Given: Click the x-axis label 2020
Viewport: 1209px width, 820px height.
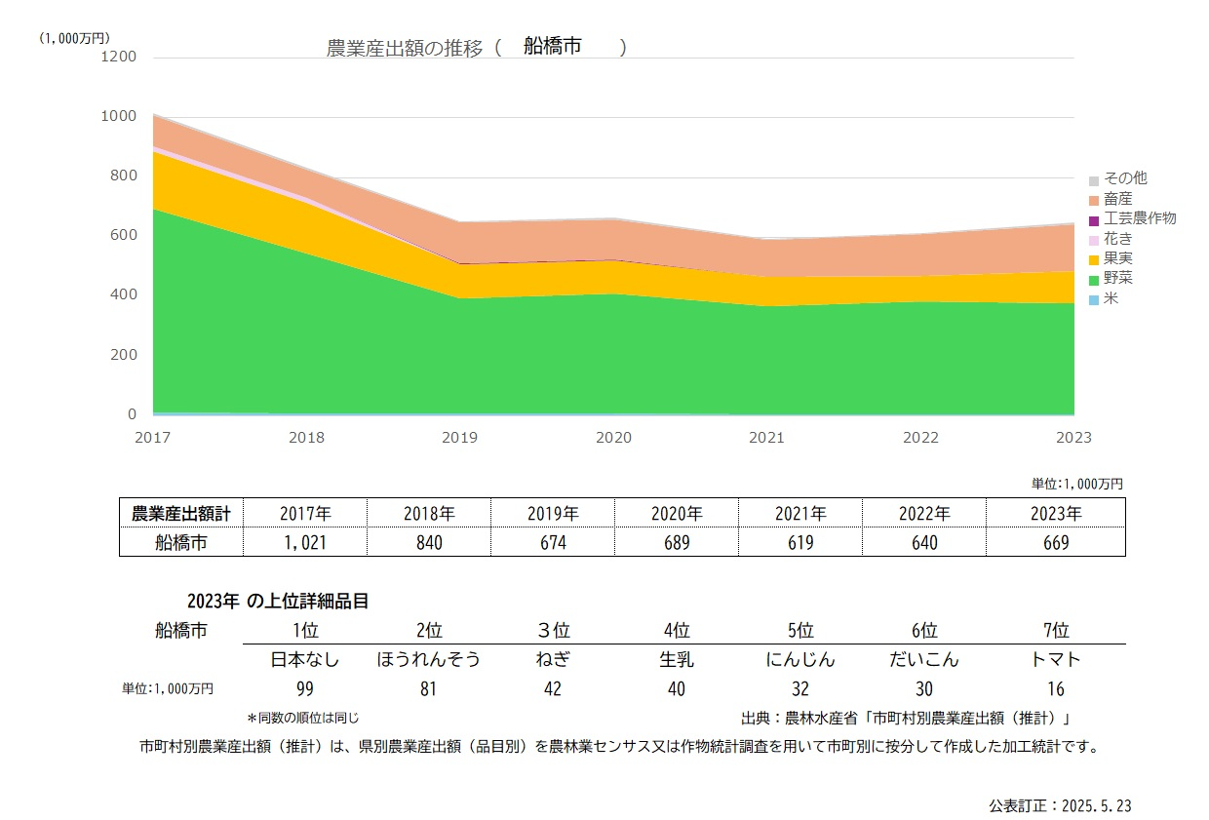Looking at the screenshot, I should (x=613, y=438).
